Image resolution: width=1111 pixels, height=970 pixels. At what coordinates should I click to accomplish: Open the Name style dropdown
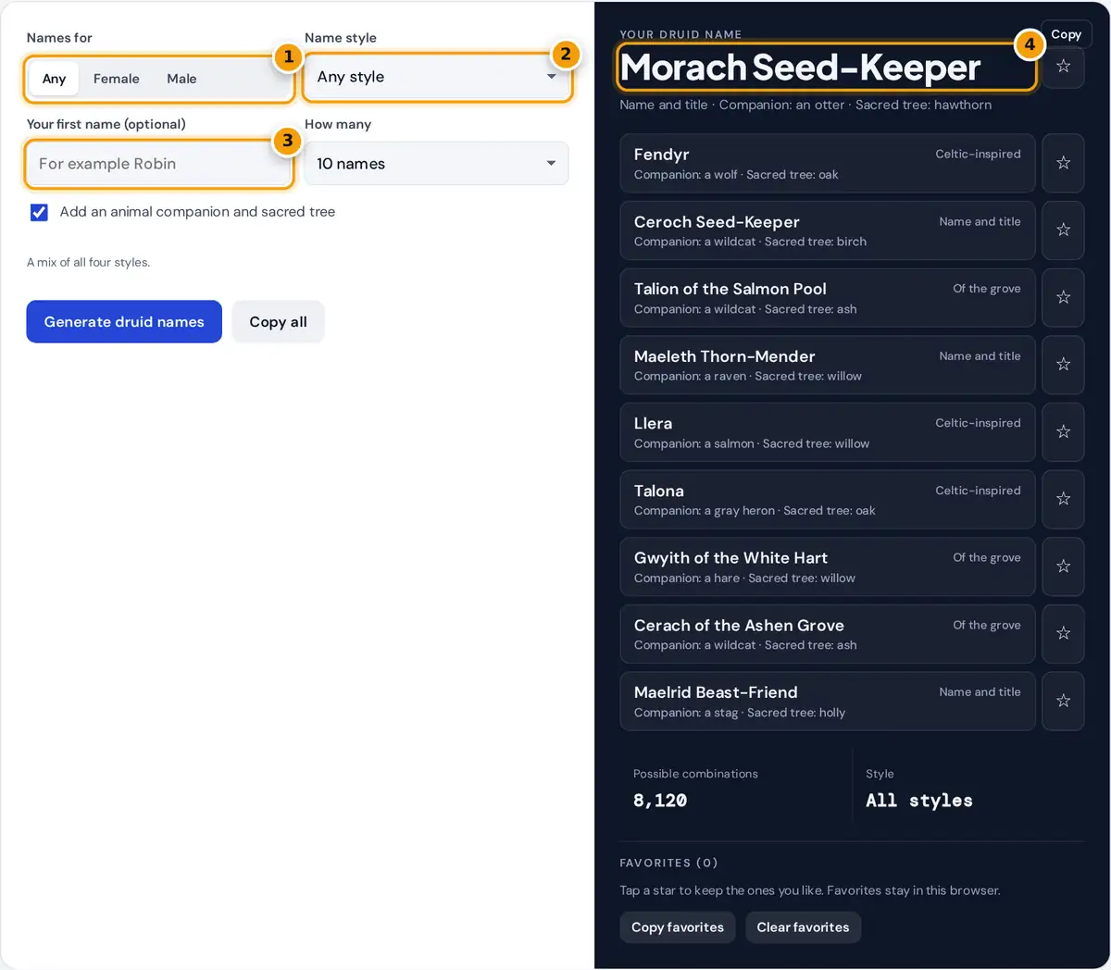(437, 77)
